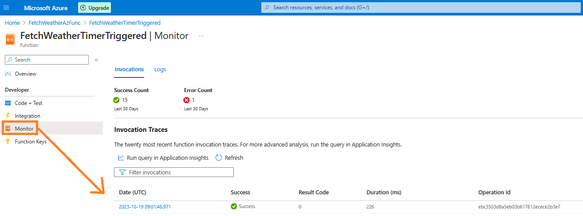Screen dimensions: 583x216
Task: Open the FetchWeatherAzFunc breadcrumb
Action: click(55, 23)
